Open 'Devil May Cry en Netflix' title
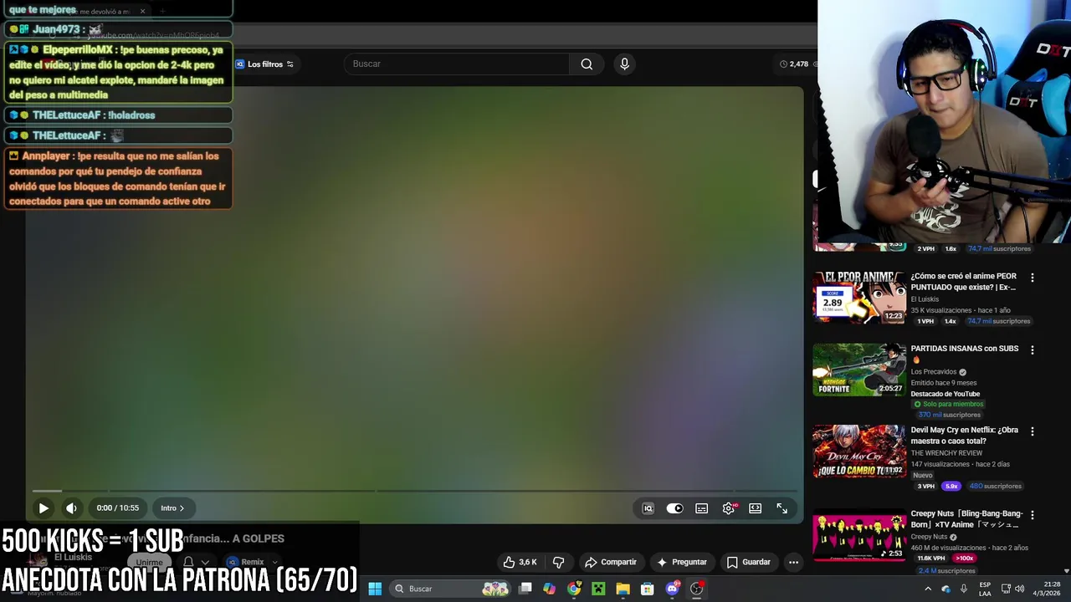This screenshot has width=1071, height=602. 964,436
